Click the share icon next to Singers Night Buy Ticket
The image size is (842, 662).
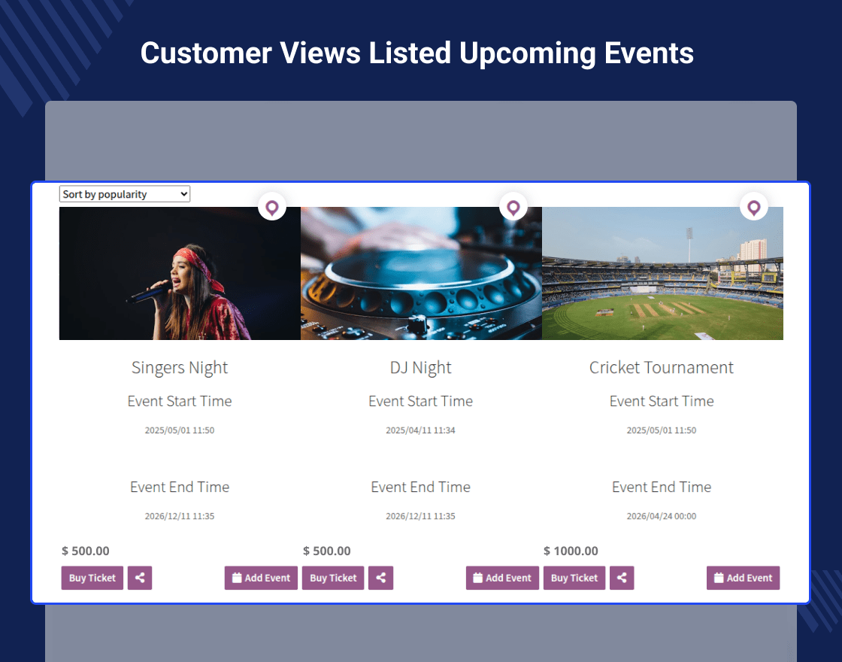tap(140, 578)
